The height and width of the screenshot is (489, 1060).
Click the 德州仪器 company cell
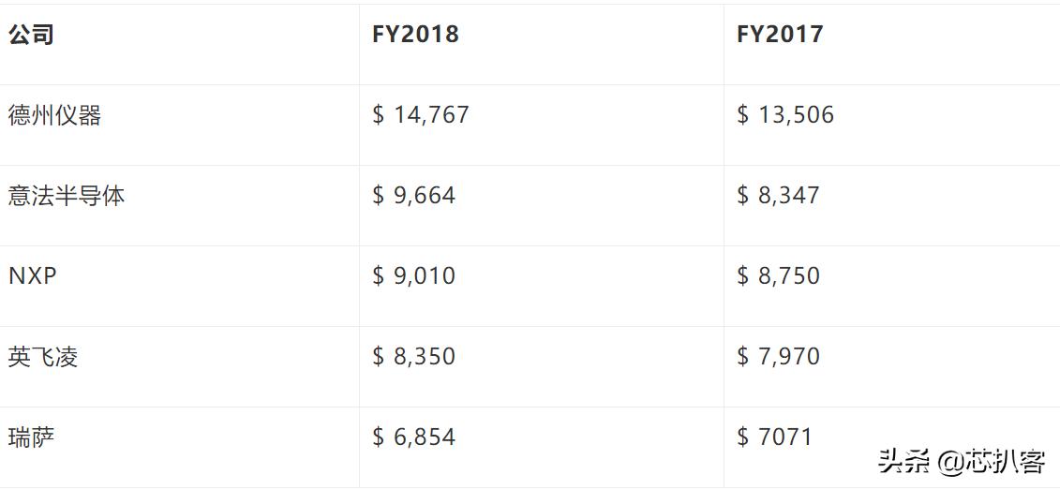[54, 115]
